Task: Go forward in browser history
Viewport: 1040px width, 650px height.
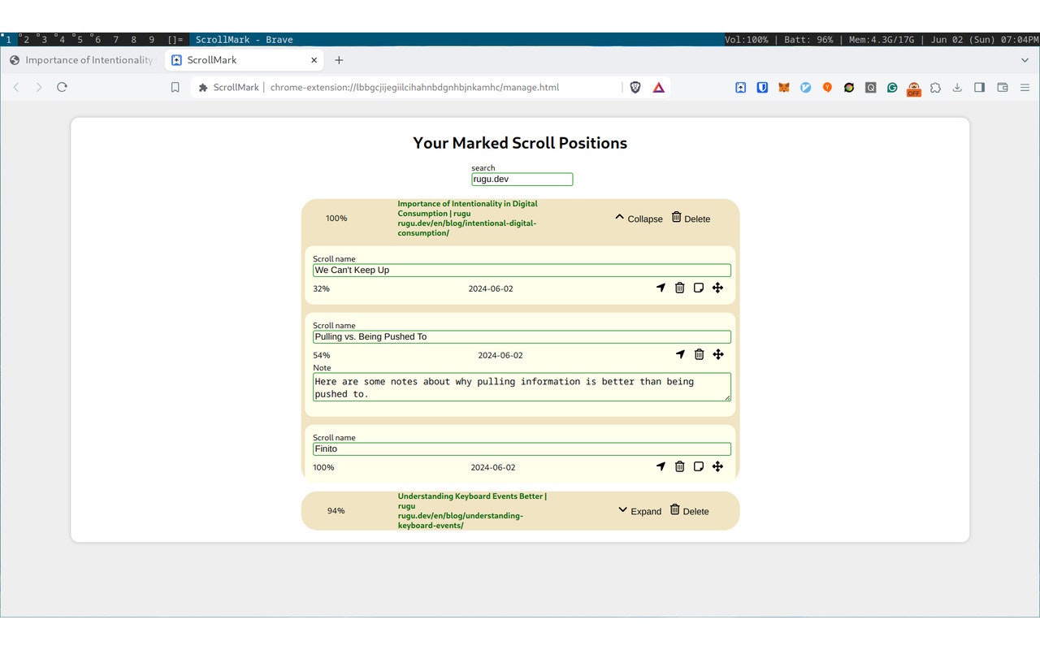Action: [38, 87]
